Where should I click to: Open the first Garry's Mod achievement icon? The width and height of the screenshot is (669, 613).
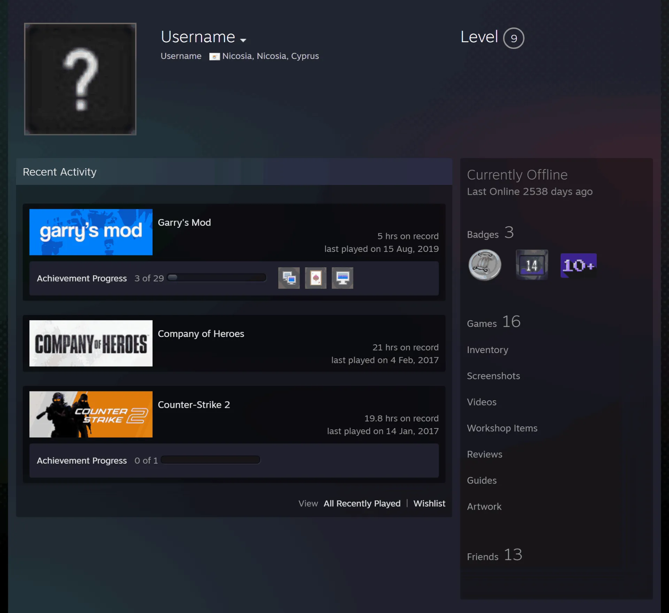tap(289, 278)
